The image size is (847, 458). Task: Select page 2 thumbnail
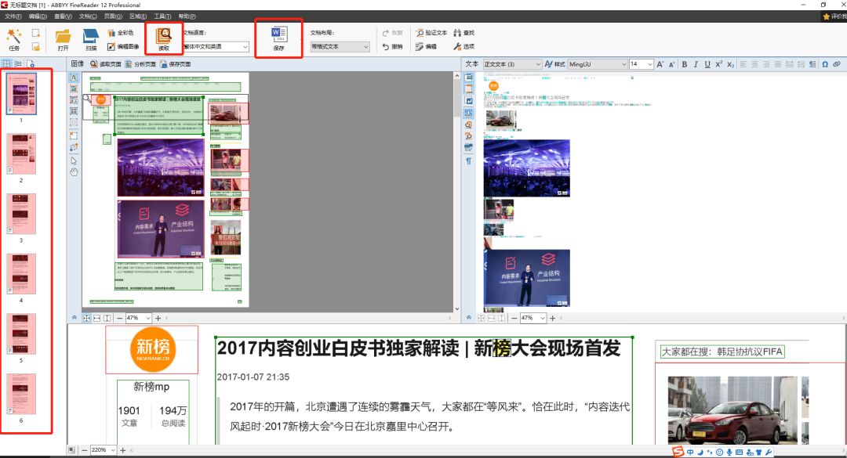pyautogui.click(x=21, y=153)
